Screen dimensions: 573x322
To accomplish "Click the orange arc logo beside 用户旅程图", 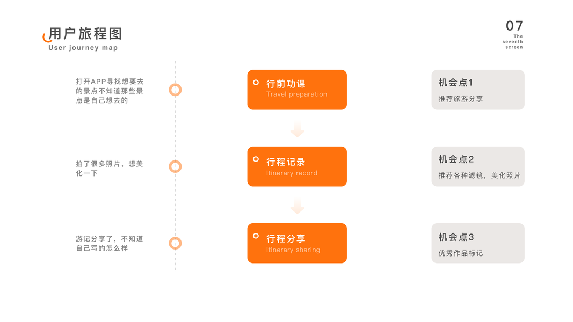I will pyautogui.click(x=46, y=38).
